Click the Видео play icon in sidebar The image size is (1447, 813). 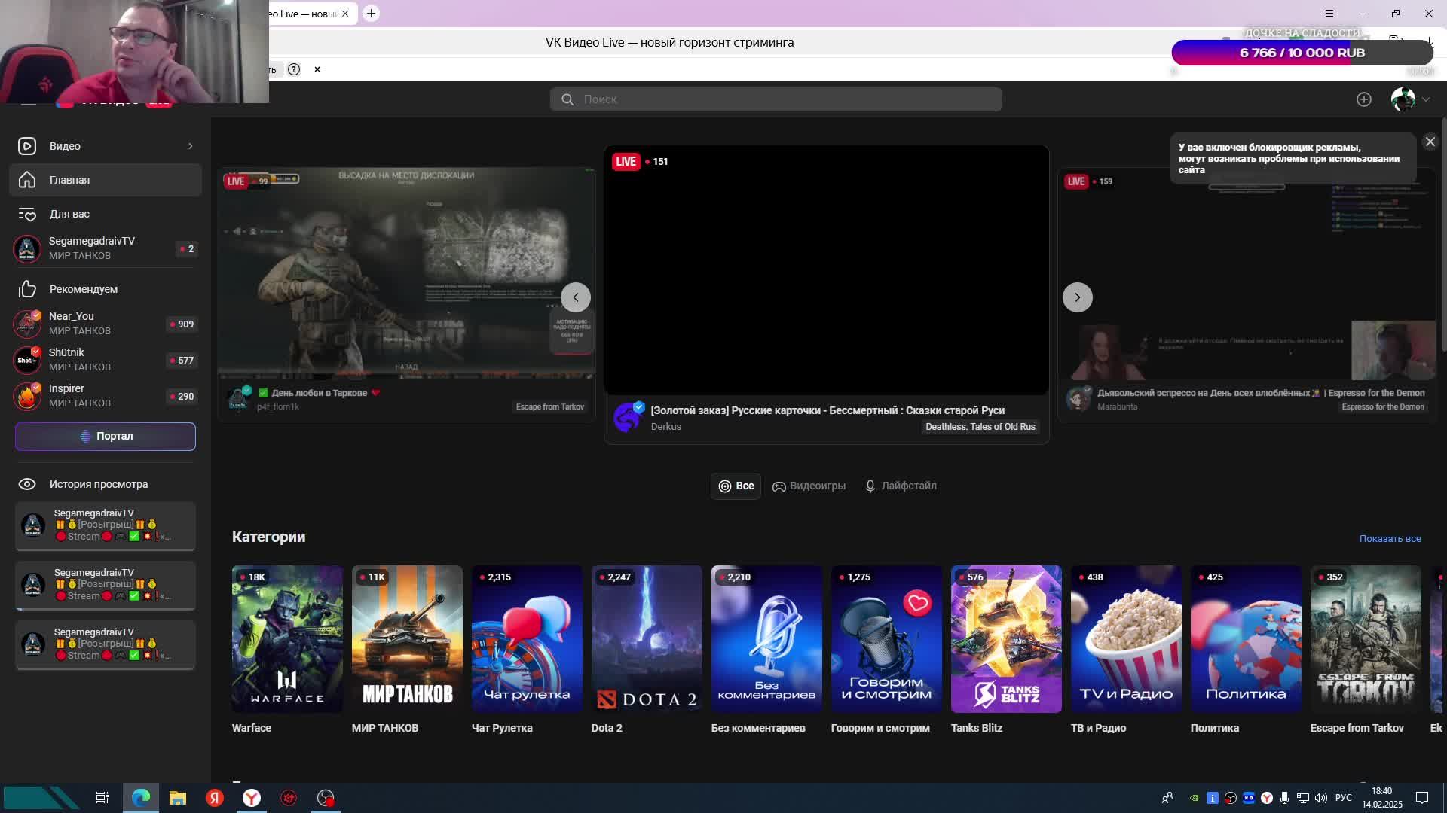click(x=27, y=146)
